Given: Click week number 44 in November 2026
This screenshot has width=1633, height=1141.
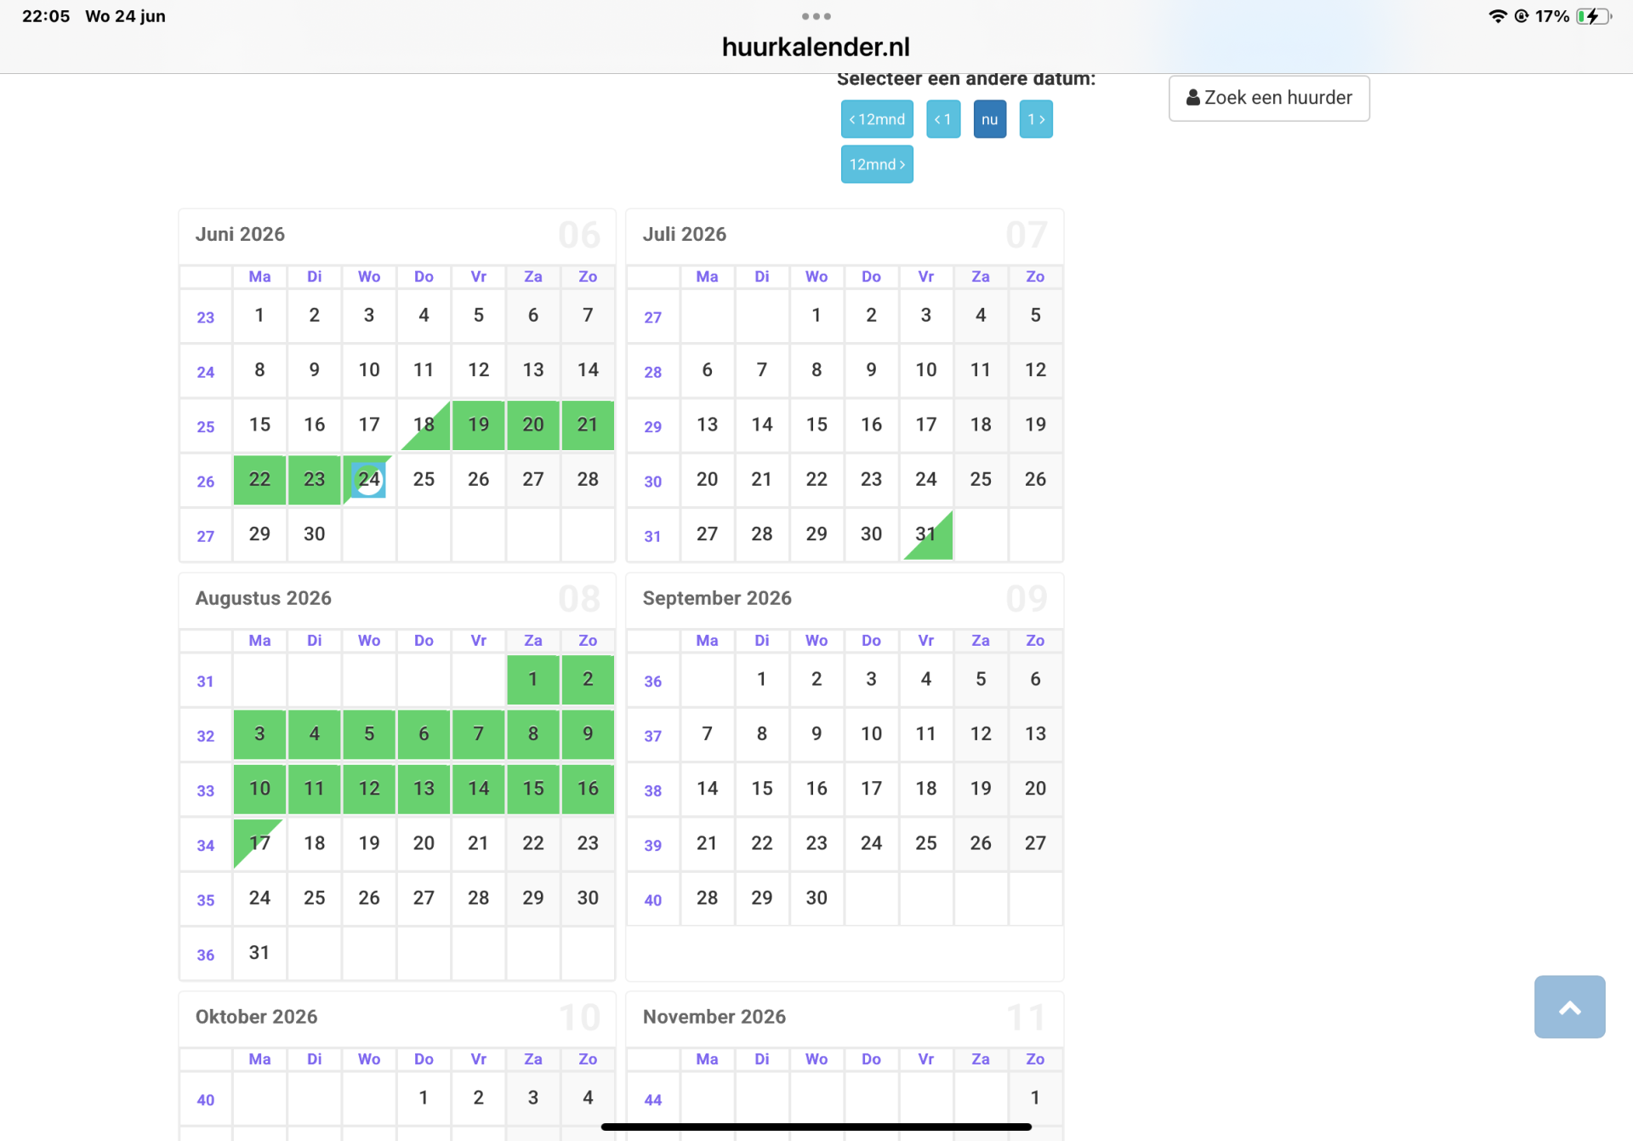Looking at the screenshot, I should click(x=653, y=1100).
